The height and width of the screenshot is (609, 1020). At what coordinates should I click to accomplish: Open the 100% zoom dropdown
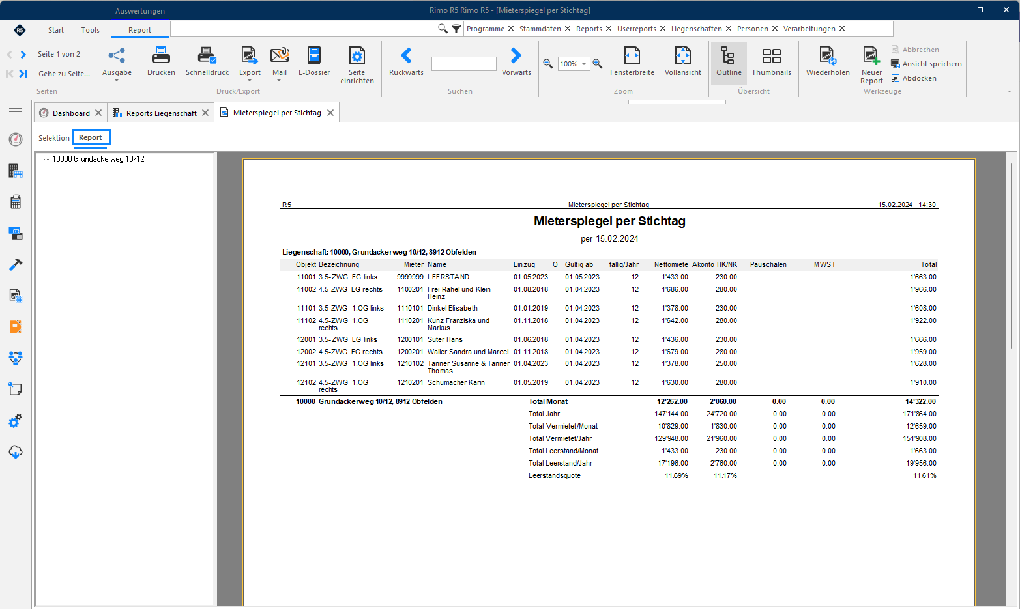click(x=584, y=64)
